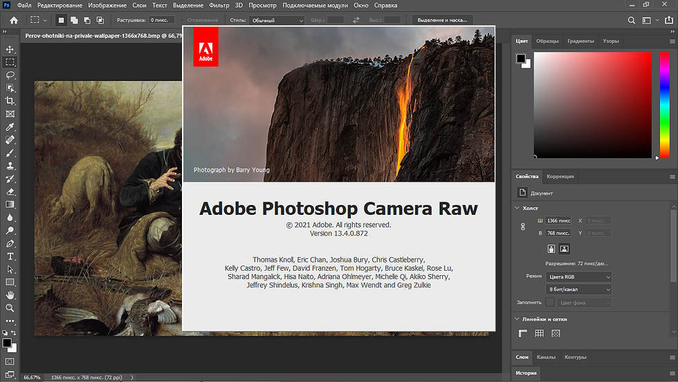Select the Frame tool
This screenshot has width=678, height=382.
[10, 114]
